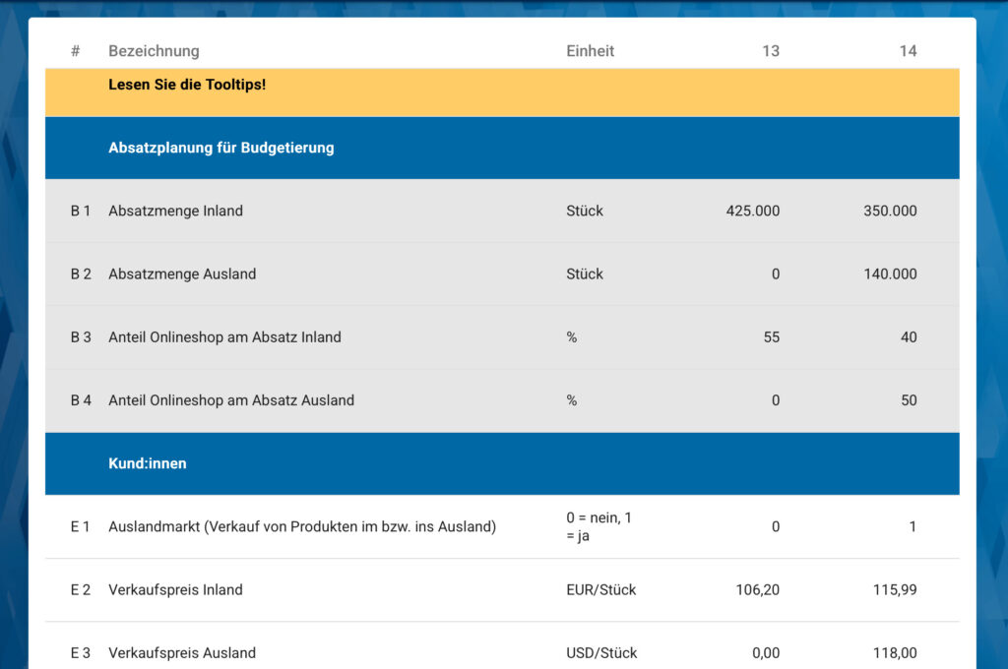The image size is (1008, 669).
Task: Click the "Lesen Sie die Tooltips!" banner
Action: [x=187, y=85]
